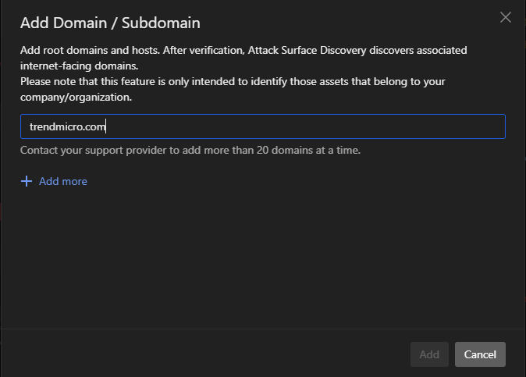Click the greyed-out Add button

pos(429,354)
